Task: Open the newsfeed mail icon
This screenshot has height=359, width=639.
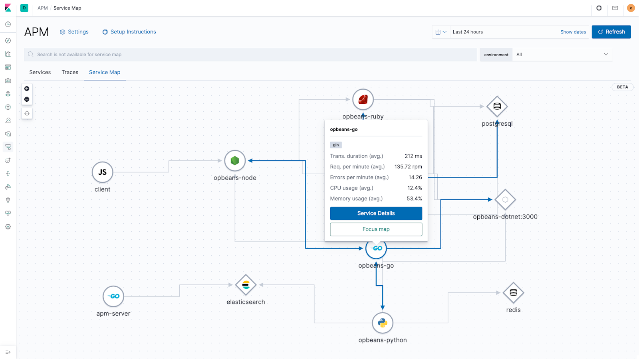Action: coord(615,8)
